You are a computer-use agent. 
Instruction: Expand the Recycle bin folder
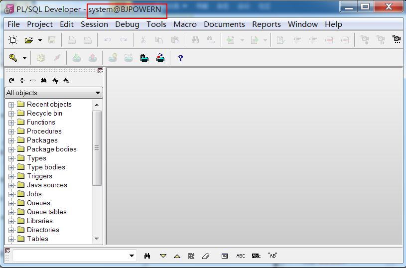click(x=11, y=114)
